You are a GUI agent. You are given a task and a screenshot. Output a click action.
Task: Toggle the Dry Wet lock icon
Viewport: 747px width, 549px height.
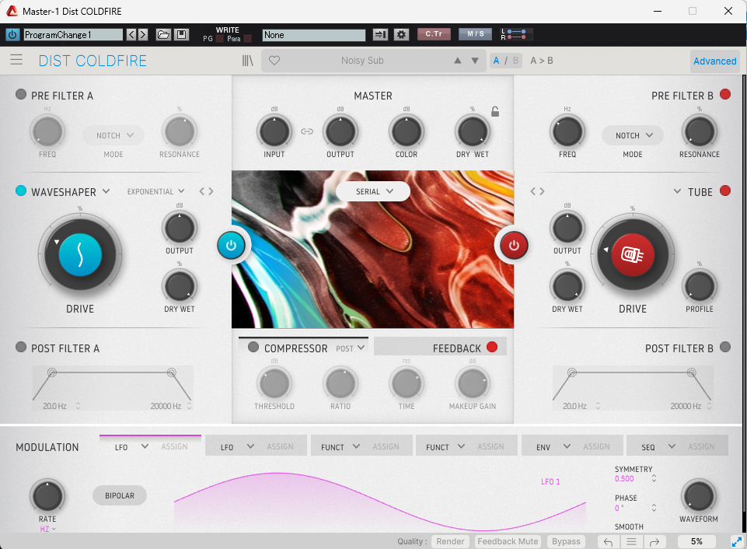click(x=495, y=111)
